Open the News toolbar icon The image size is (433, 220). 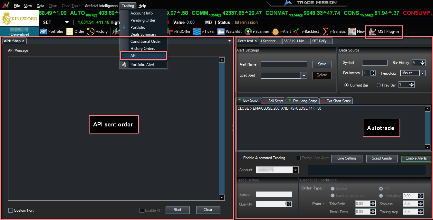tap(352, 32)
